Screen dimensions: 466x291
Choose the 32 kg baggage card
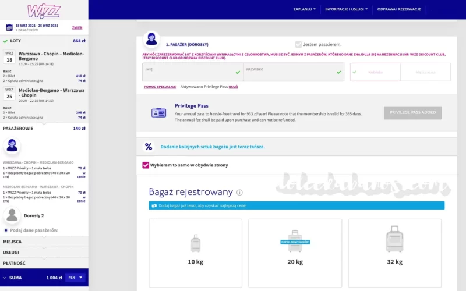(x=395, y=253)
